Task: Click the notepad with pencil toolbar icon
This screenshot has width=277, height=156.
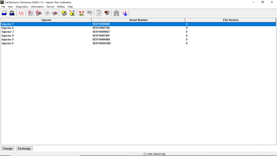Action: pos(99,13)
